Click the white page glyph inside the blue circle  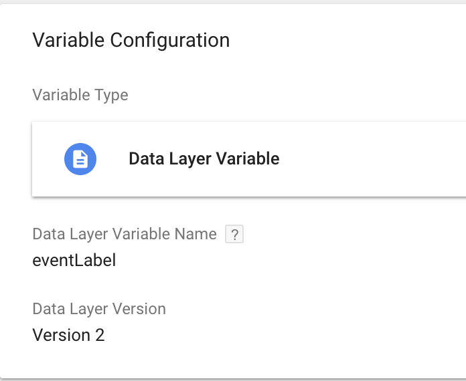[x=80, y=159]
